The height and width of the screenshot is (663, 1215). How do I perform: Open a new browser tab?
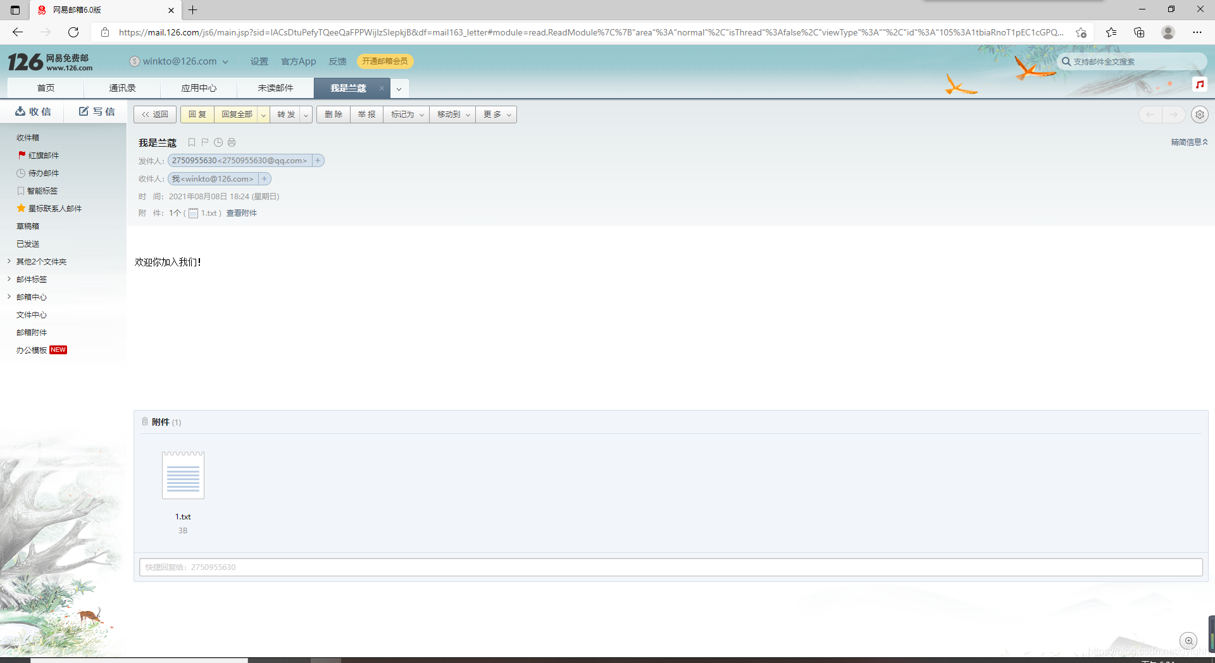pos(193,9)
